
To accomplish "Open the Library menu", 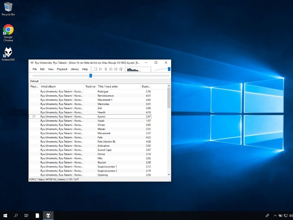I will click(x=75, y=69).
